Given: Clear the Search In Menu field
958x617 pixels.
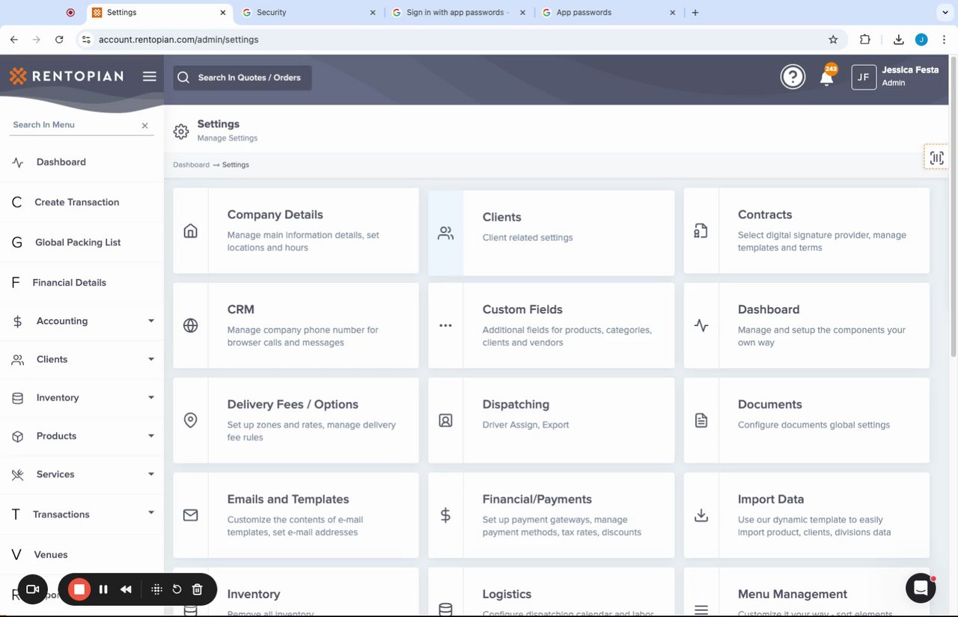Looking at the screenshot, I should point(145,126).
